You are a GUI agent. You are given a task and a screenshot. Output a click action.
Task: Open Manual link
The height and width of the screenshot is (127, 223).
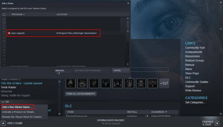190,65
